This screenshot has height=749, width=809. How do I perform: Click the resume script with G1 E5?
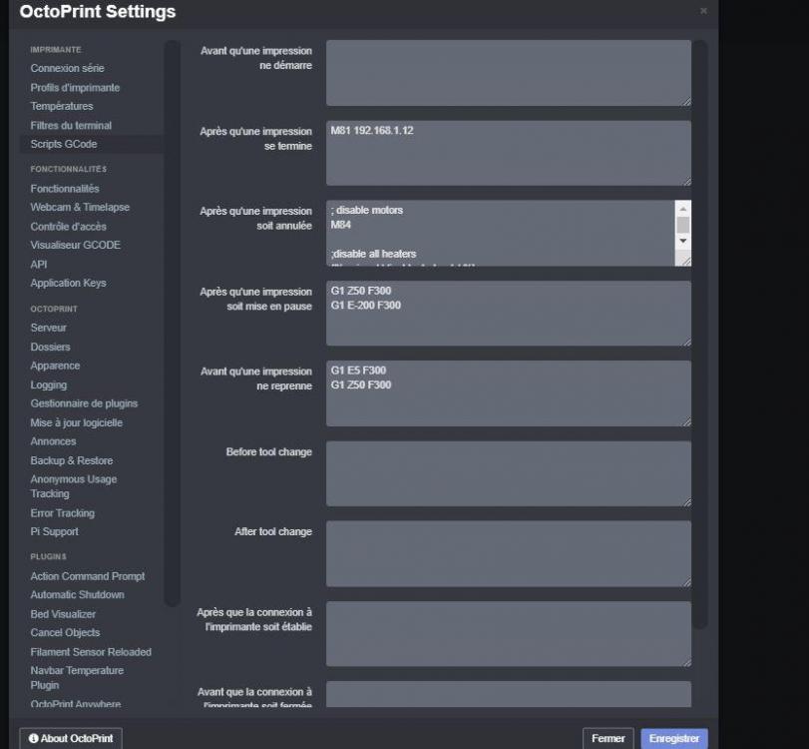(508, 393)
